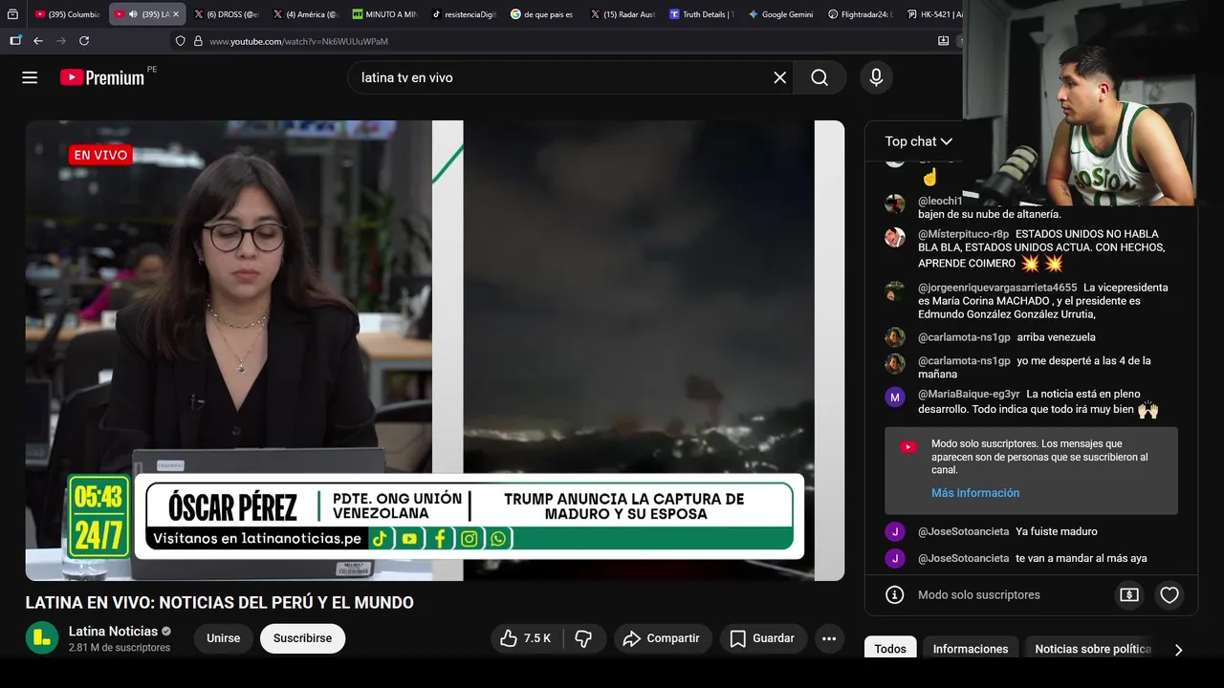Click the page install icon in address bar
1224x688 pixels.
943,41
